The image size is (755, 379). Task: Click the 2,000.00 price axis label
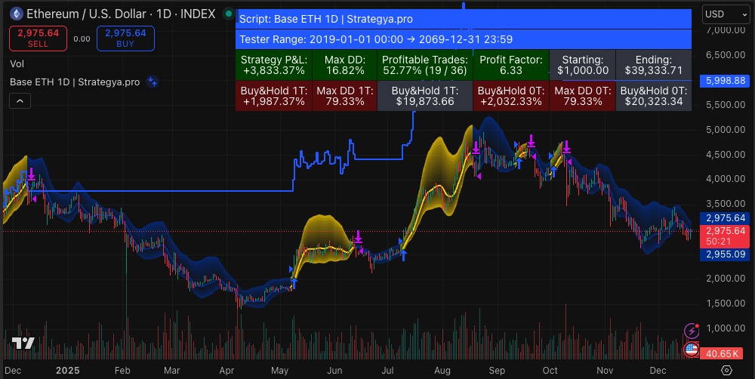[x=725, y=279]
